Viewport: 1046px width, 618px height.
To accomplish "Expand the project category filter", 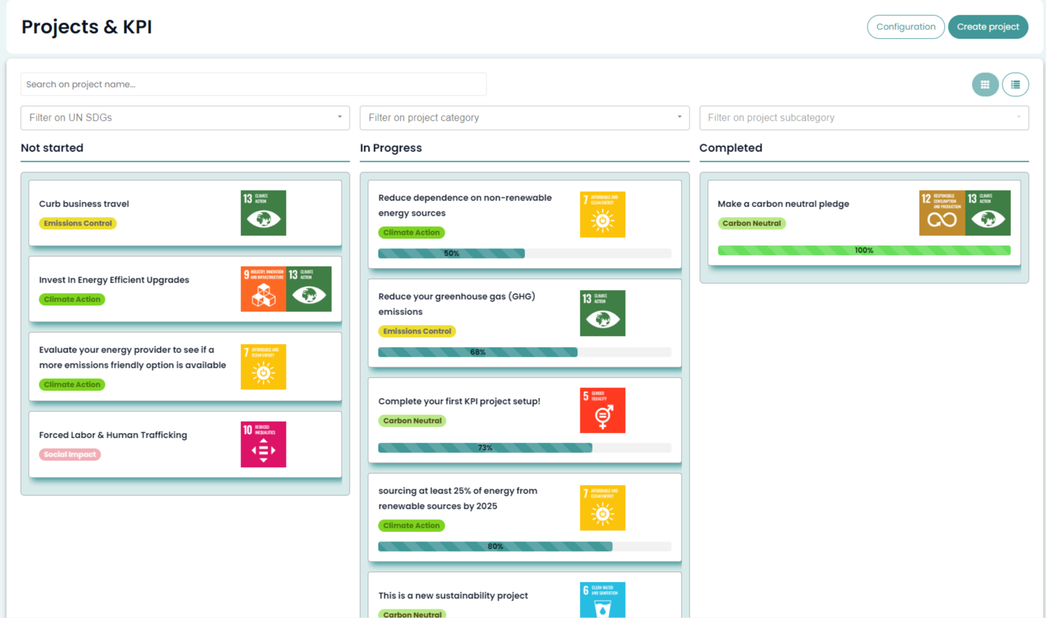I will point(524,118).
